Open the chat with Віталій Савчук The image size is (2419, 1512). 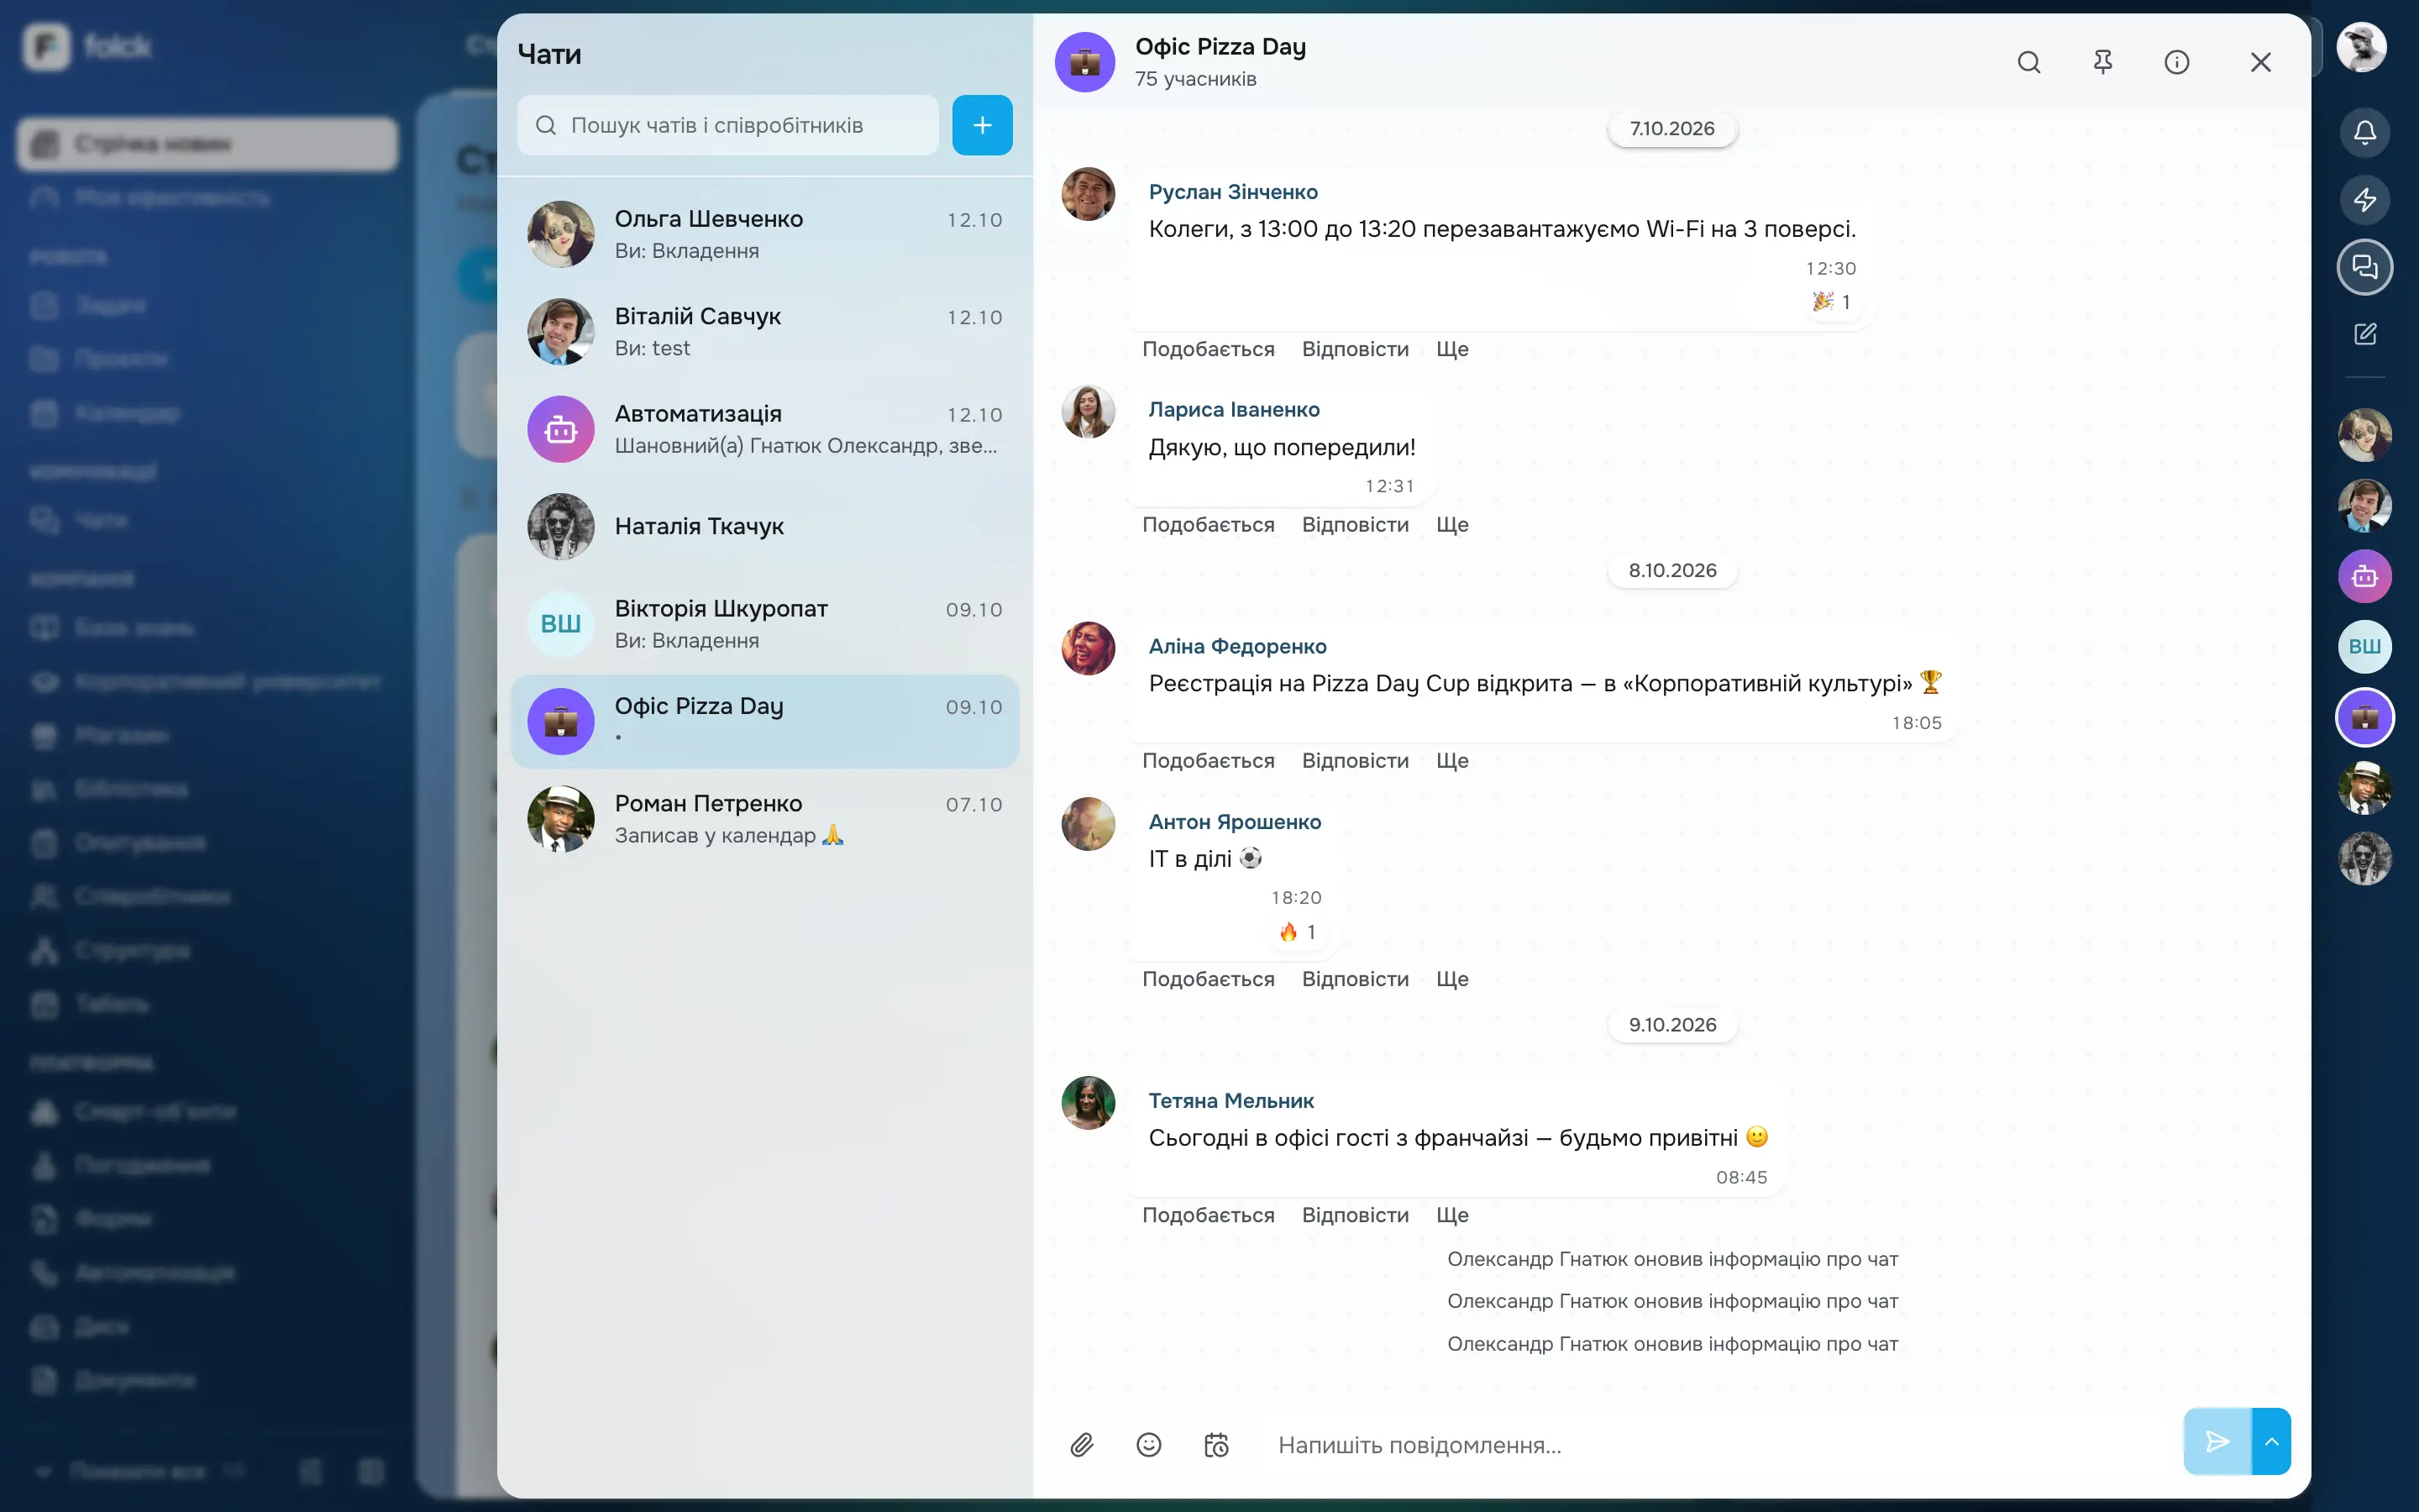(764, 331)
